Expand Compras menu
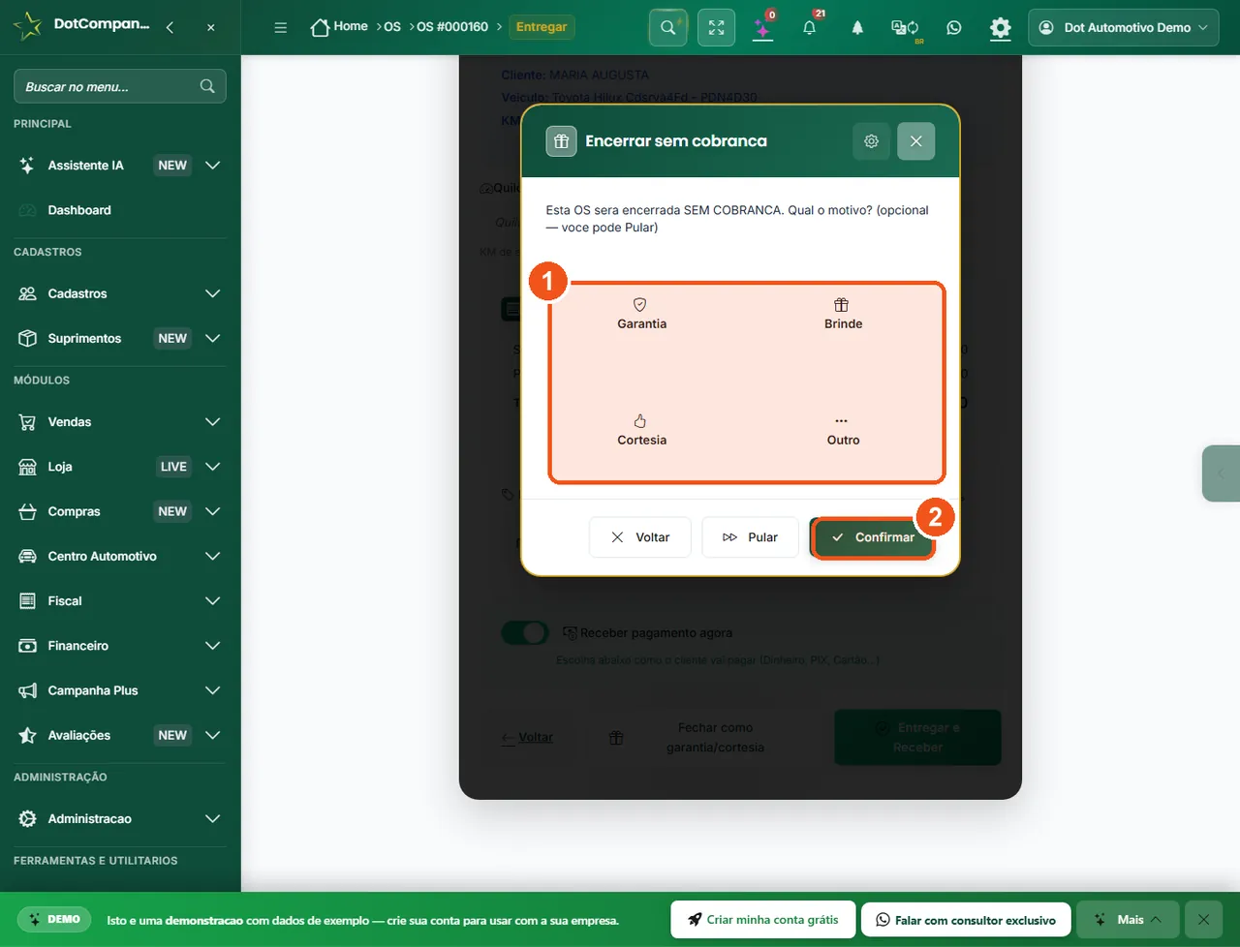 [x=120, y=511]
